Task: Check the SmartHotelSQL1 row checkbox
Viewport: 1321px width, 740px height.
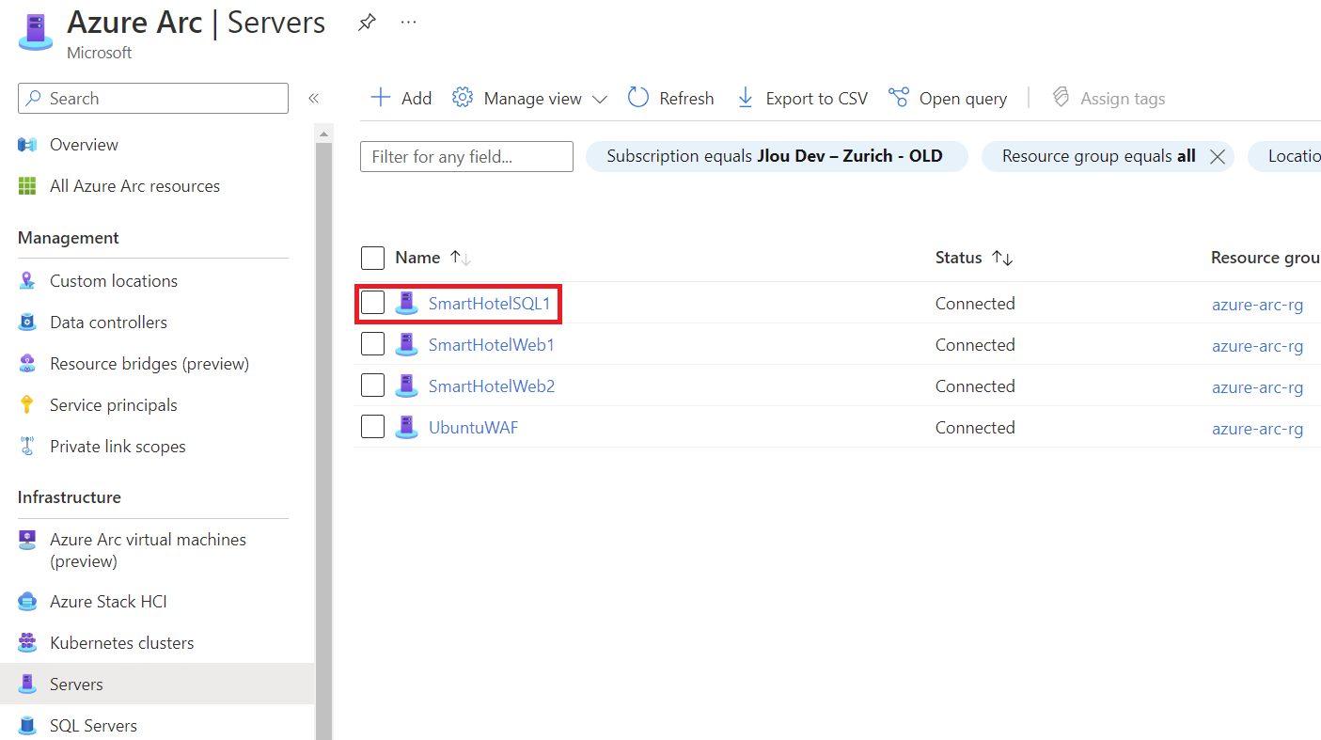Action: coord(373,303)
